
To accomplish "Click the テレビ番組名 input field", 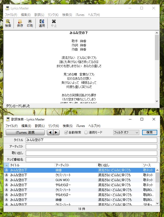I will 91,159.
